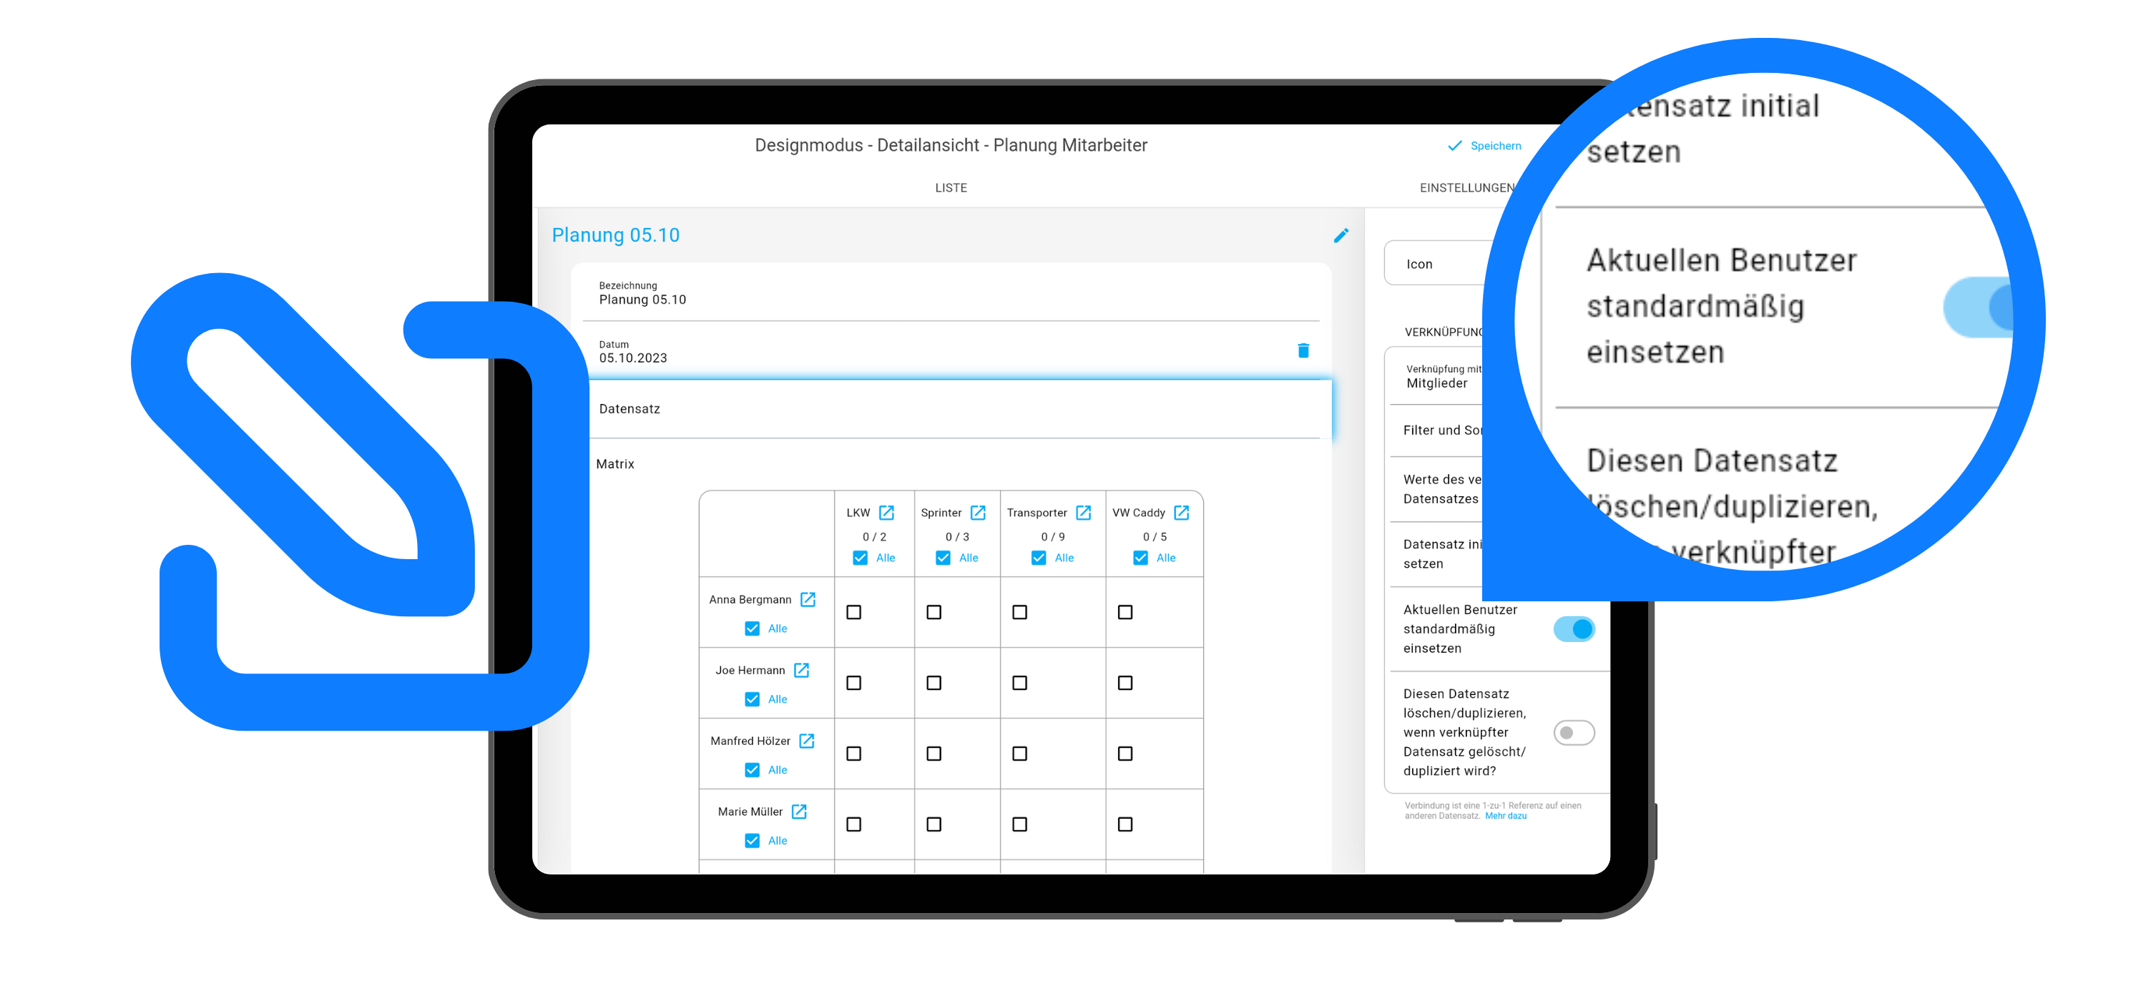The height and width of the screenshot is (1001, 2146).
Task: Click the trash icon in Datum row
Action: click(x=1303, y=350)
